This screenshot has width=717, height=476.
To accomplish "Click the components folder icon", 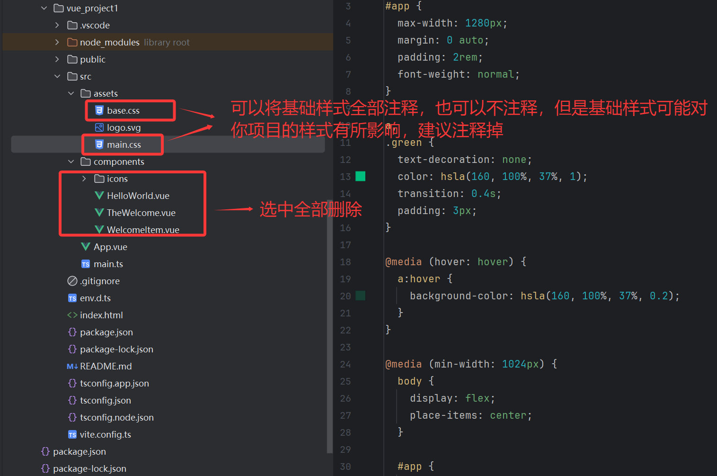I will pos(86,162).
